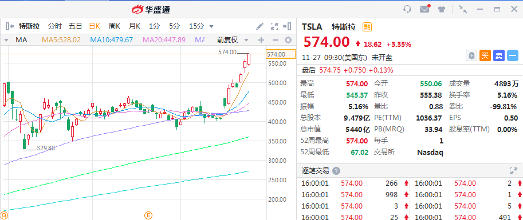The image size is (523, 220).
Task: Open MA indicator settings gear
Action: click(288, 40)
